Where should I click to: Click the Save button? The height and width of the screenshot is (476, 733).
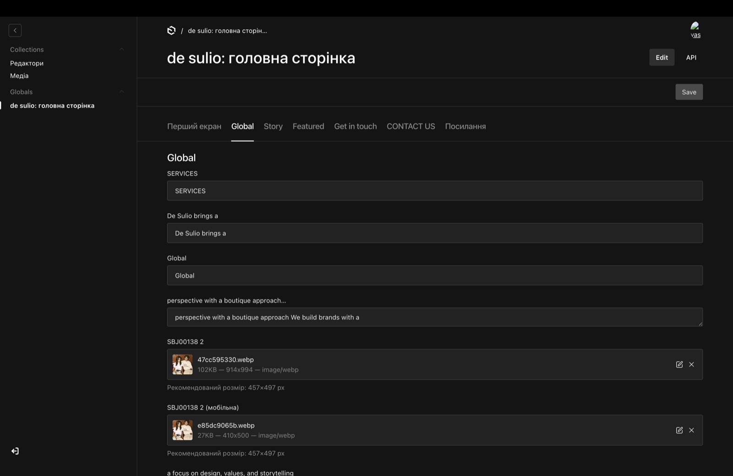pos(689,92)
